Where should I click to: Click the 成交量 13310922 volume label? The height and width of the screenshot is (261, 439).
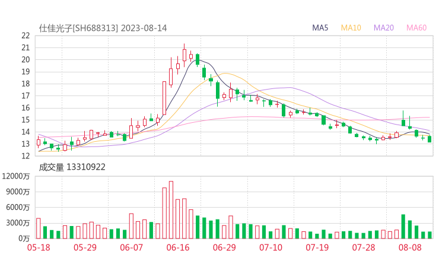click(72, 167)
